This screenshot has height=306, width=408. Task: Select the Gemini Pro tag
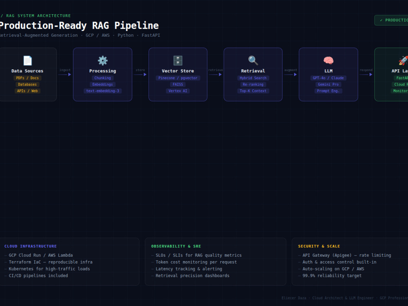(x=328, y=84)
